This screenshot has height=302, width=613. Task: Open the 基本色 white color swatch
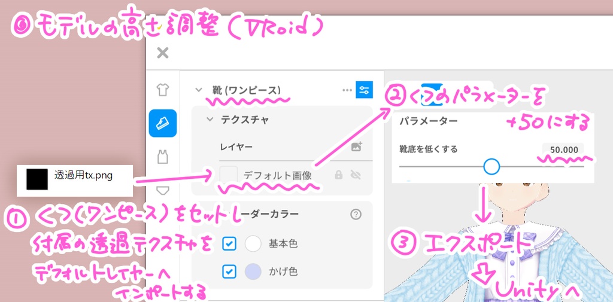[x=253, y=244]
